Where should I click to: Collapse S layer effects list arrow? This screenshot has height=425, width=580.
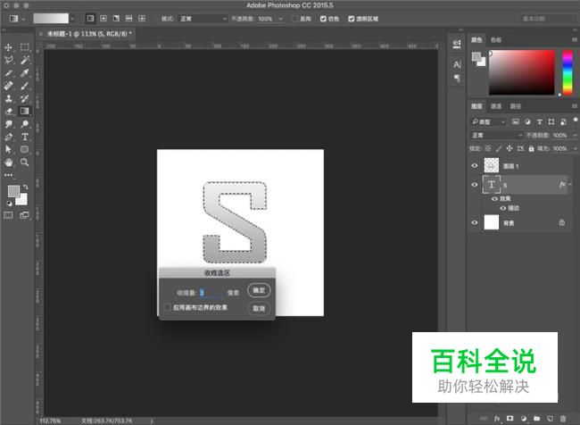pyautogui.click(x=570, y=184)
